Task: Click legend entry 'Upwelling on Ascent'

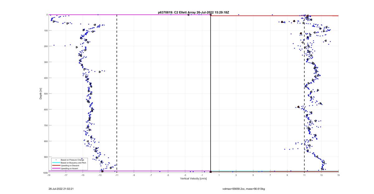Action: tap(70, 168)
